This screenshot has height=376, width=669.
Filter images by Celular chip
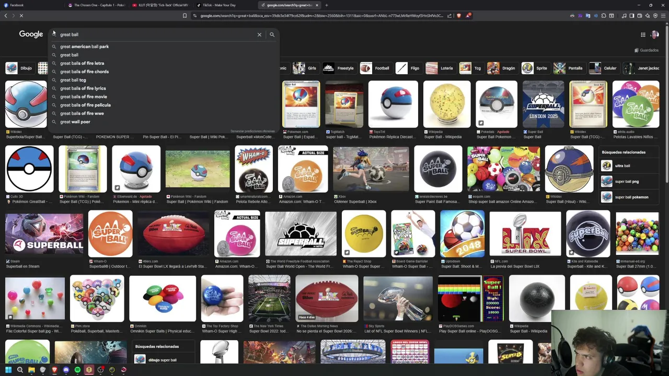pos(604,68)
